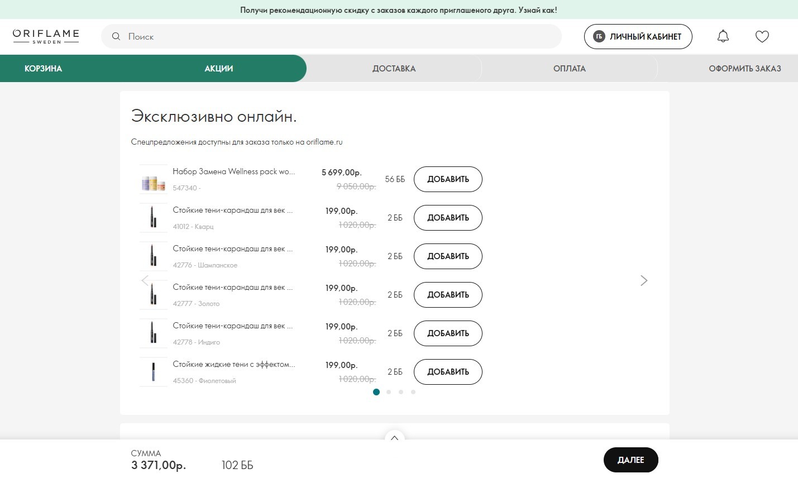This screenshot has height=478, width=798.
Task: Go to next offers slide arrow
Action: [x=644, y=280]
